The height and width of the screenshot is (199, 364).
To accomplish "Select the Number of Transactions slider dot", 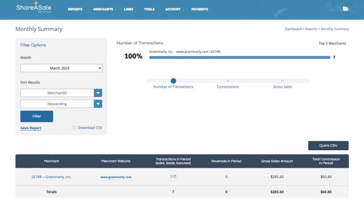I will [173, 81].
